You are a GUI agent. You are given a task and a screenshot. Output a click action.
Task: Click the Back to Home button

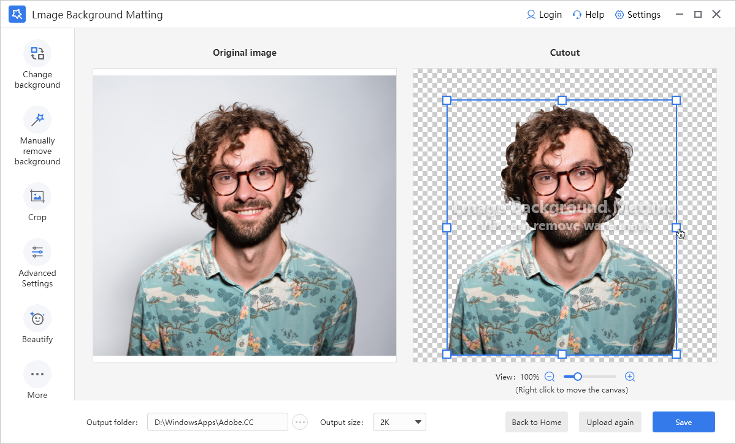point(537,422)
